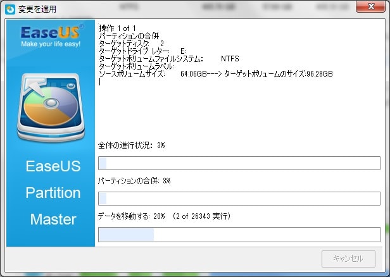Screen dimensions: 390x277
Task: Click the 全体の進行状況: 3% label
Action: 132,145
